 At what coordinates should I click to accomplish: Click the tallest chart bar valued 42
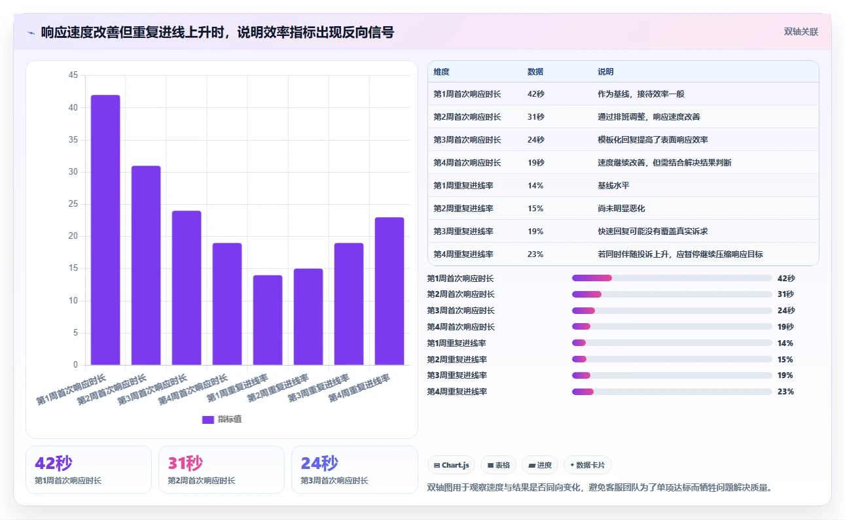pos(105,230)
